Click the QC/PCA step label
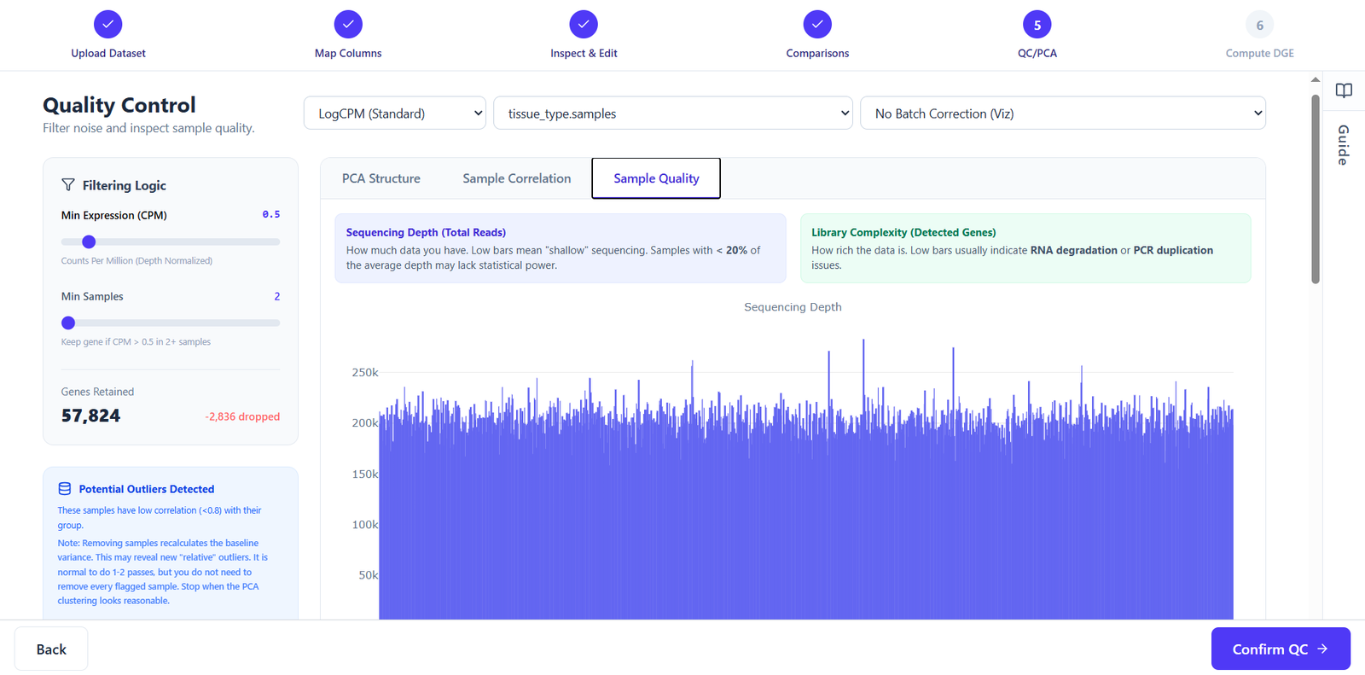 1037,53
